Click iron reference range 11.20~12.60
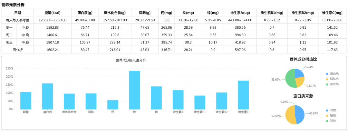This screenshot has width=348, height=136. 188,20
